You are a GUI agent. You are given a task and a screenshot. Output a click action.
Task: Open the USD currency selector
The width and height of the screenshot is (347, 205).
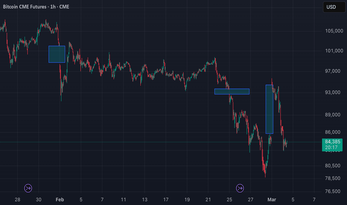(x=334, y=7)
